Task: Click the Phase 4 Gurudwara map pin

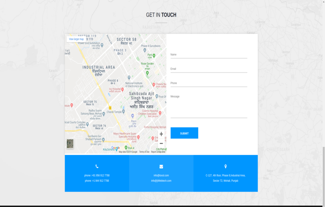Action: (145, 50)
